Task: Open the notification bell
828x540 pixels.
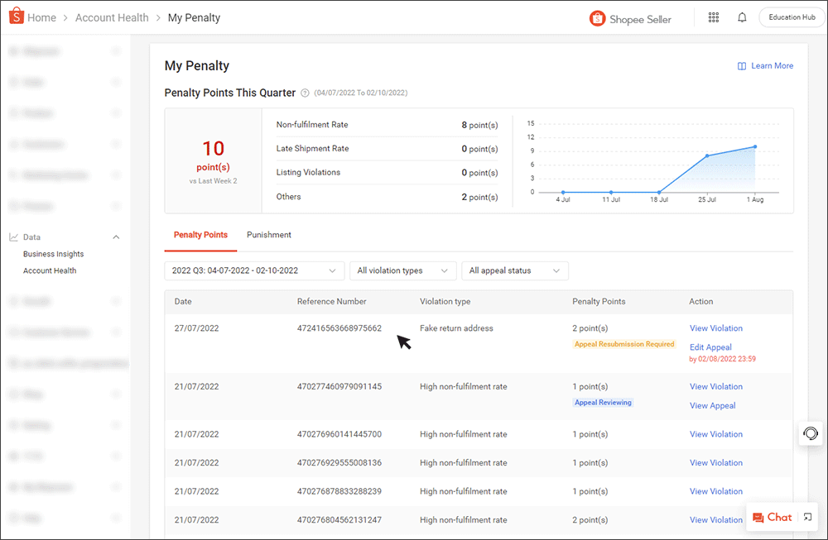Action: 742,17
